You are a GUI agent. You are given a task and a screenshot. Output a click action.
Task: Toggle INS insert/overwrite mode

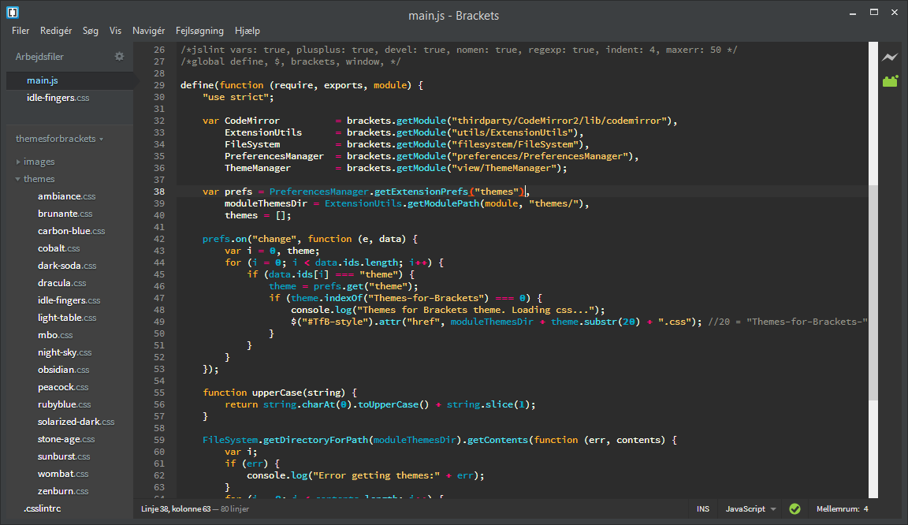[702, 509]
